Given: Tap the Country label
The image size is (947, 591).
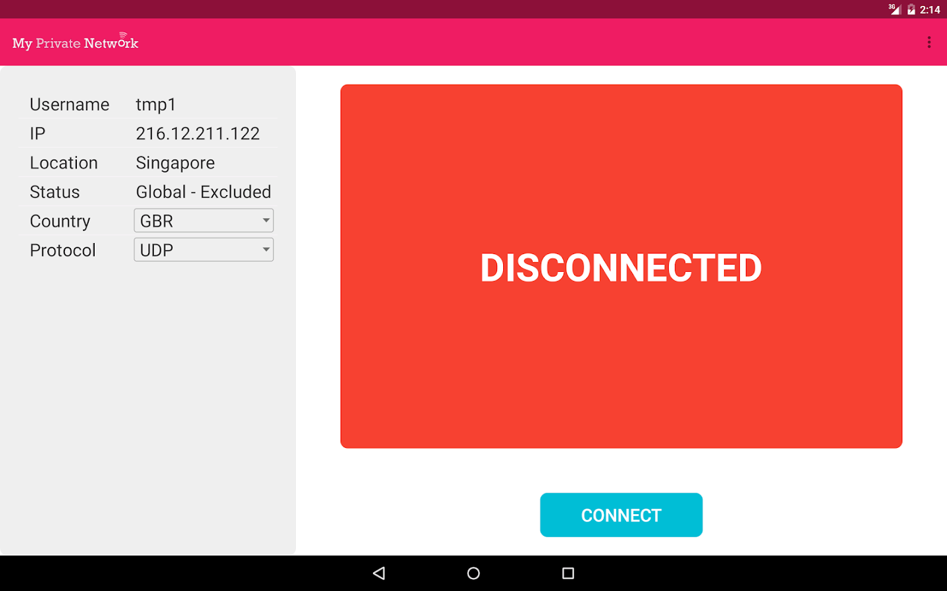Looking at the screenshot, I should pyautogui.click(x=60, y=221).
